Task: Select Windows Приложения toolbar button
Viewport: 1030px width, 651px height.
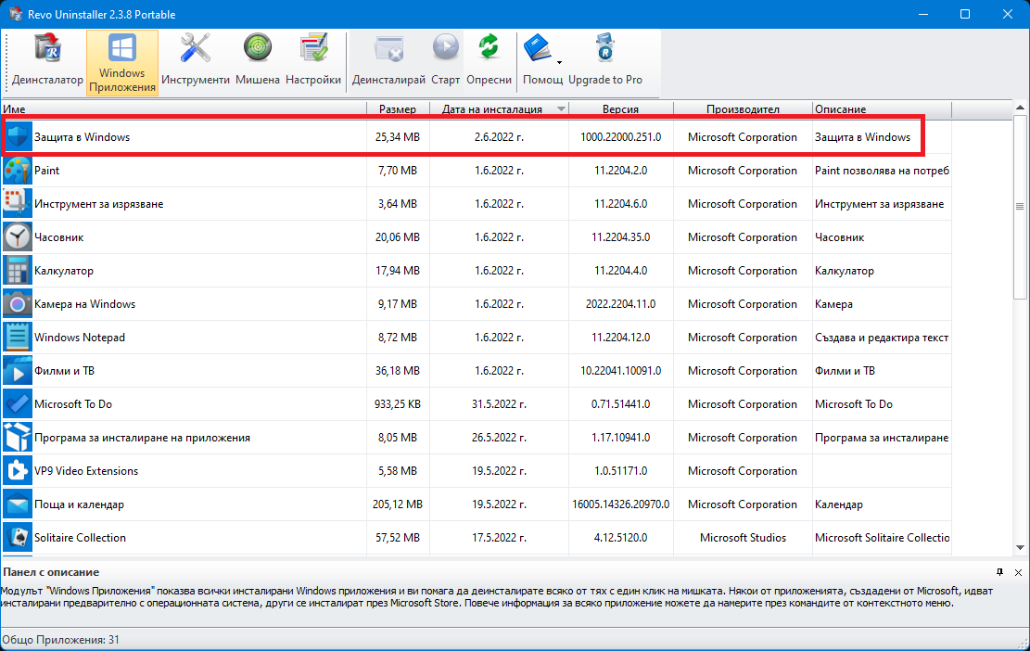Action: (x=122, y=62)
